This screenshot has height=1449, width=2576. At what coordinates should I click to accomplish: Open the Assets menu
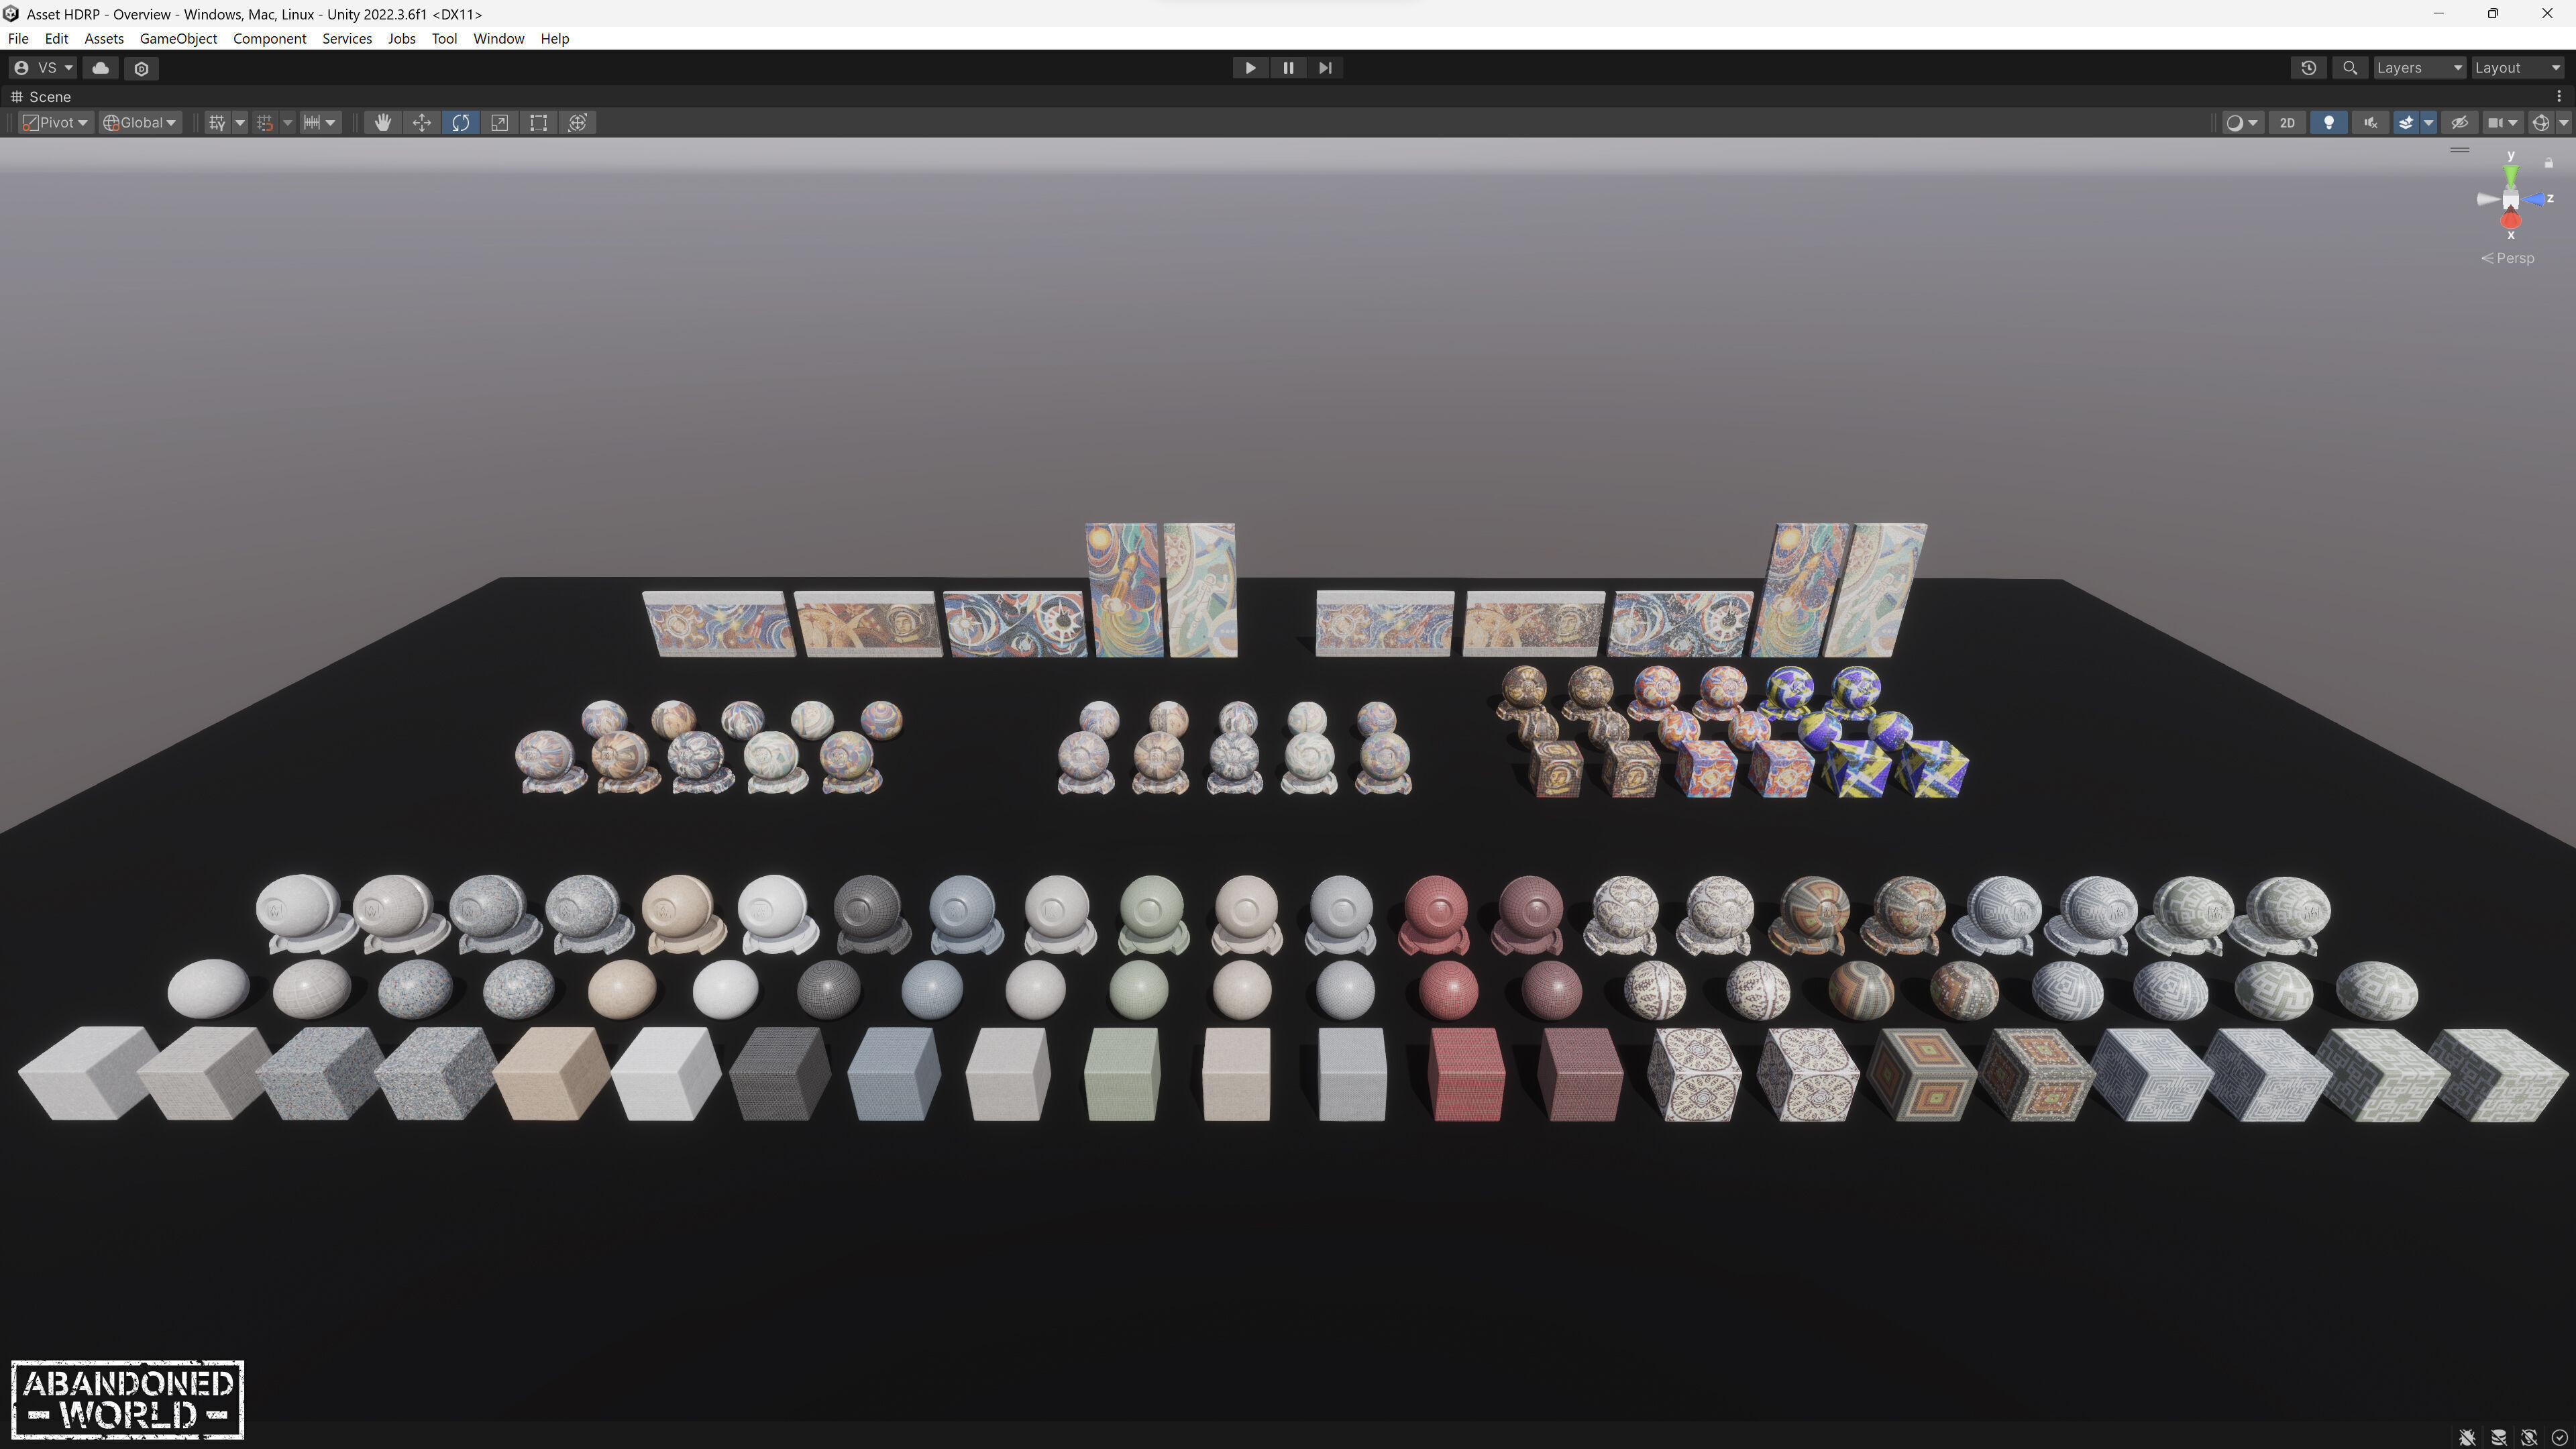[x=104, y=38]
